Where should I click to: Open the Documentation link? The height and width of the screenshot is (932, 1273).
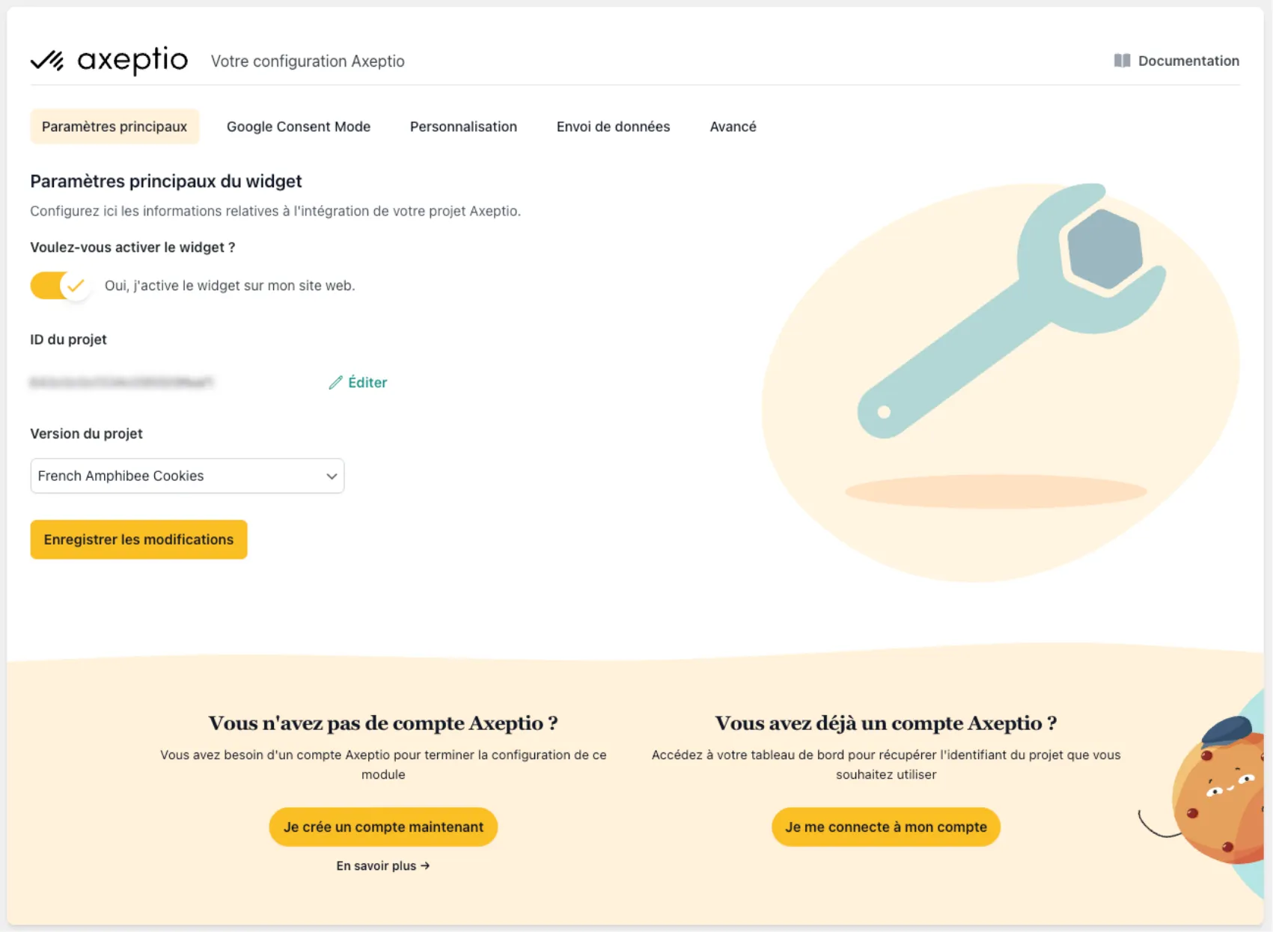point(1188,61)
